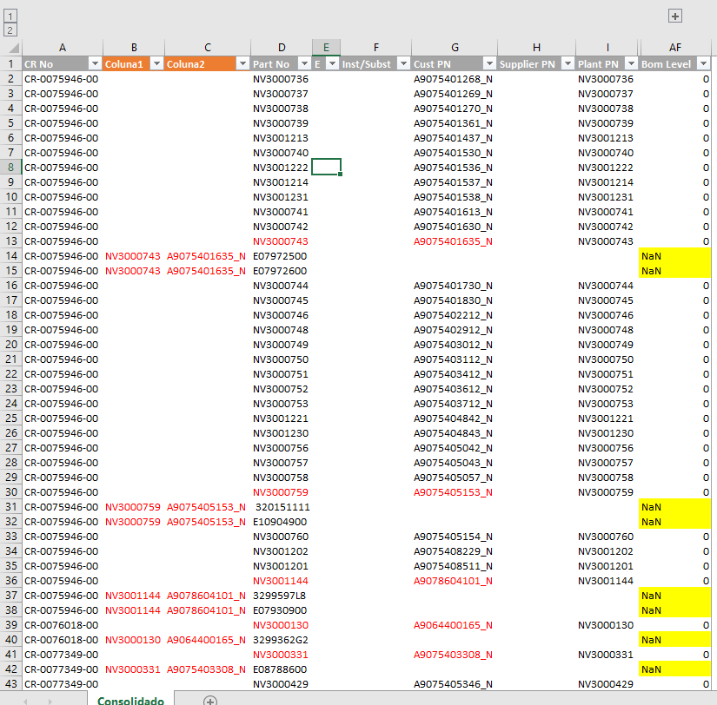Image resolution: width=717 pixels, height=705 pixels.
Task: Click Part No NV3001202
Action: pyautogui.click(x=281, y=551)
